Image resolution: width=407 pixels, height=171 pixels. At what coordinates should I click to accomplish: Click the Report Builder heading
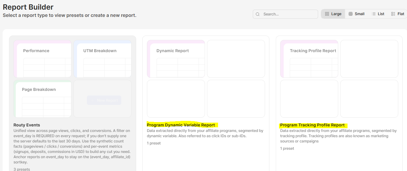(28, 7)
